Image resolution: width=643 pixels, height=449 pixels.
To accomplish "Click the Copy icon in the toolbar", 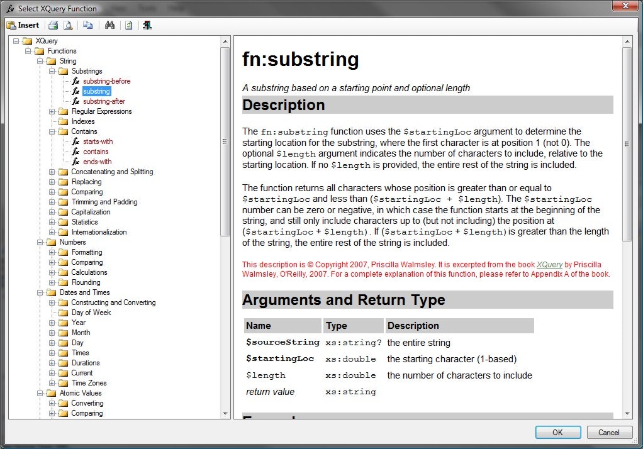I will tap(89, 25).
